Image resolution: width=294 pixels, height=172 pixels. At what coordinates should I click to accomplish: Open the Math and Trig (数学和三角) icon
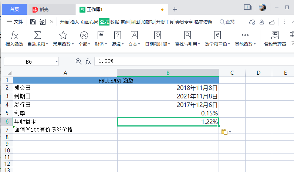click(x=217, y=35)
